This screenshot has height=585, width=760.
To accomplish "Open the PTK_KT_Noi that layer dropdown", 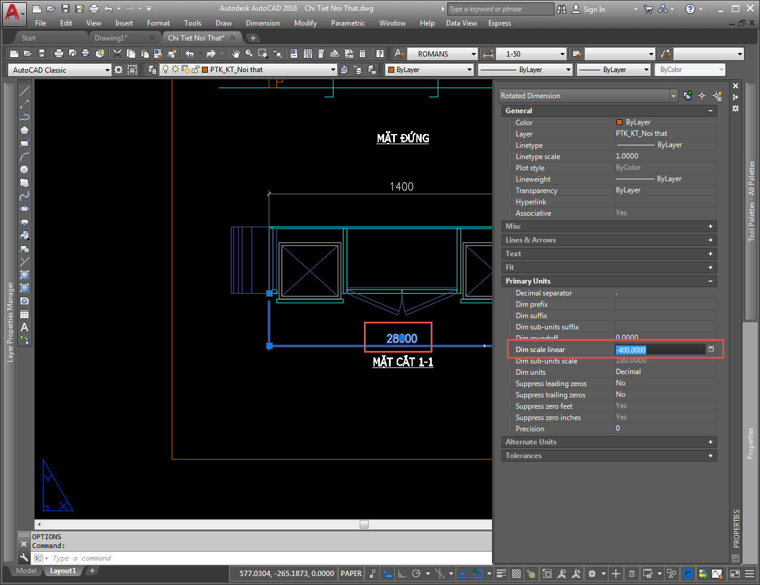I will click(x=333, y=70).
